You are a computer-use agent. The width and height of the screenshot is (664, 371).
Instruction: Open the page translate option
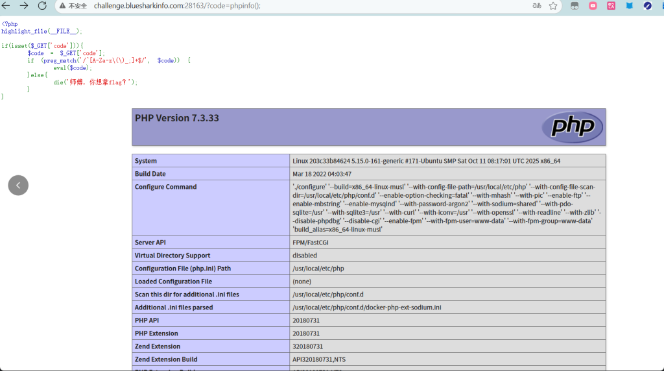point(537,6)
